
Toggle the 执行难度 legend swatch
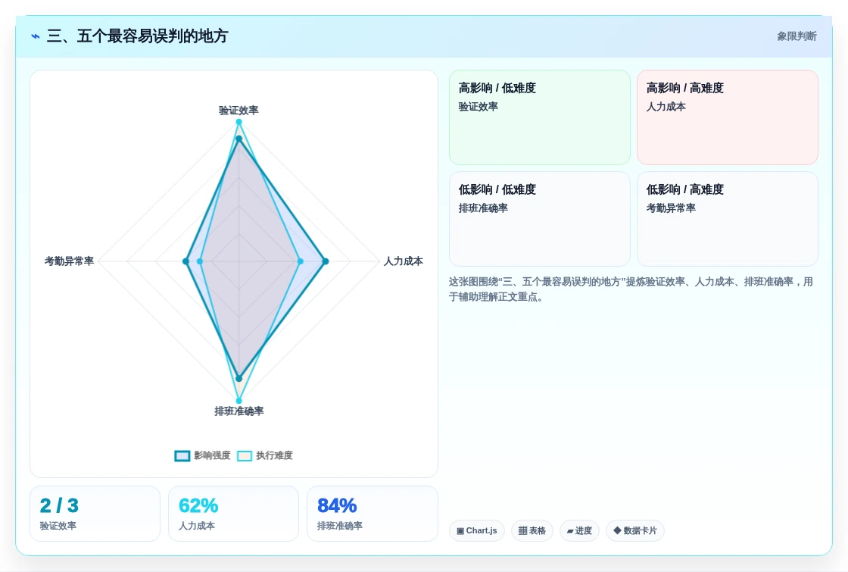245,455
